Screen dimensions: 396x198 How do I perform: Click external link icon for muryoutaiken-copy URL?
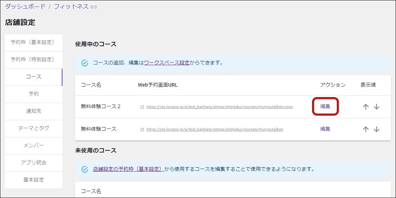pyautogui.click(x=142, y=107)
